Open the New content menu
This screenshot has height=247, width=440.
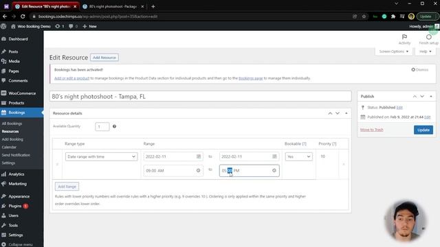coord(90,26)
